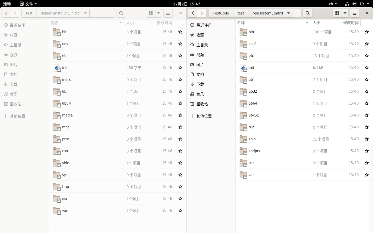Switch to grid view in left window
Image resolution: width=373 pixels, height=233 pixels.
pyautogui.click(x=151, y=13)
